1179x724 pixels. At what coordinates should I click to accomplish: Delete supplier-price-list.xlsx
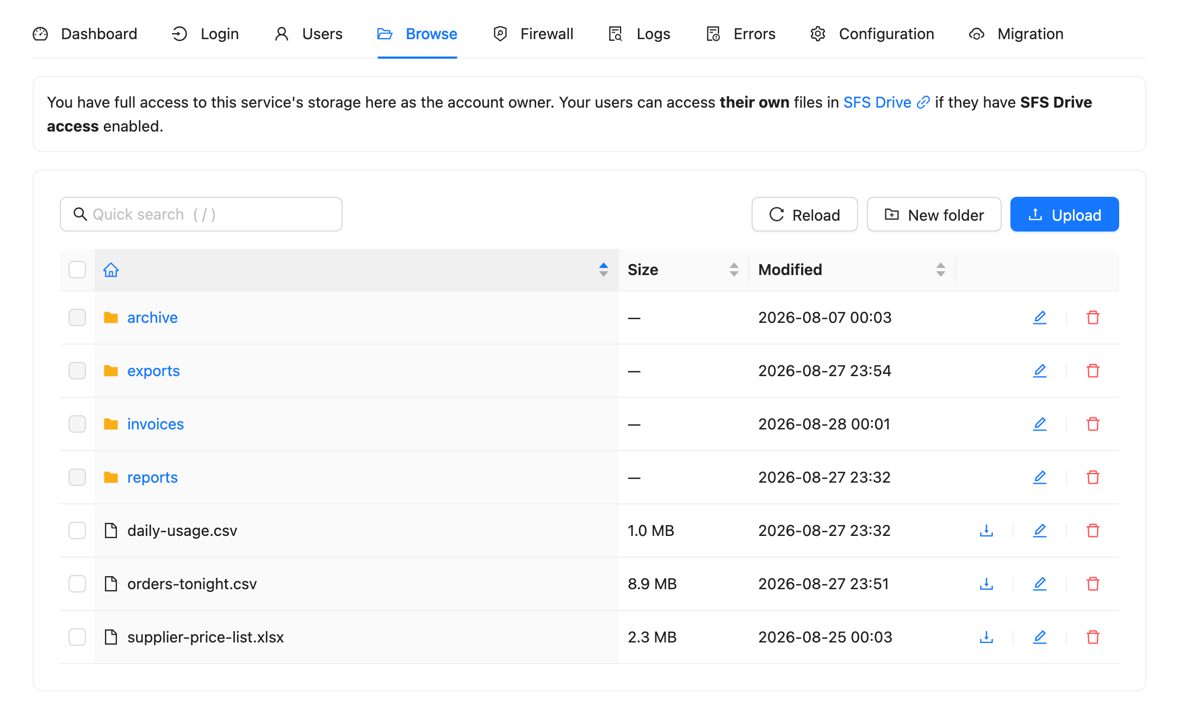click(1093, 637)
